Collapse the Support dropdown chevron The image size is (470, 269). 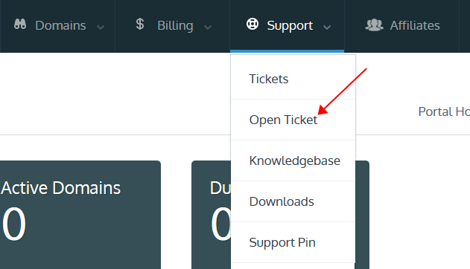click(327, 27)
